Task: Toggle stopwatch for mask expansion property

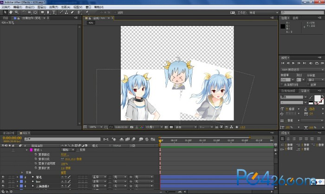Action: 36,168
